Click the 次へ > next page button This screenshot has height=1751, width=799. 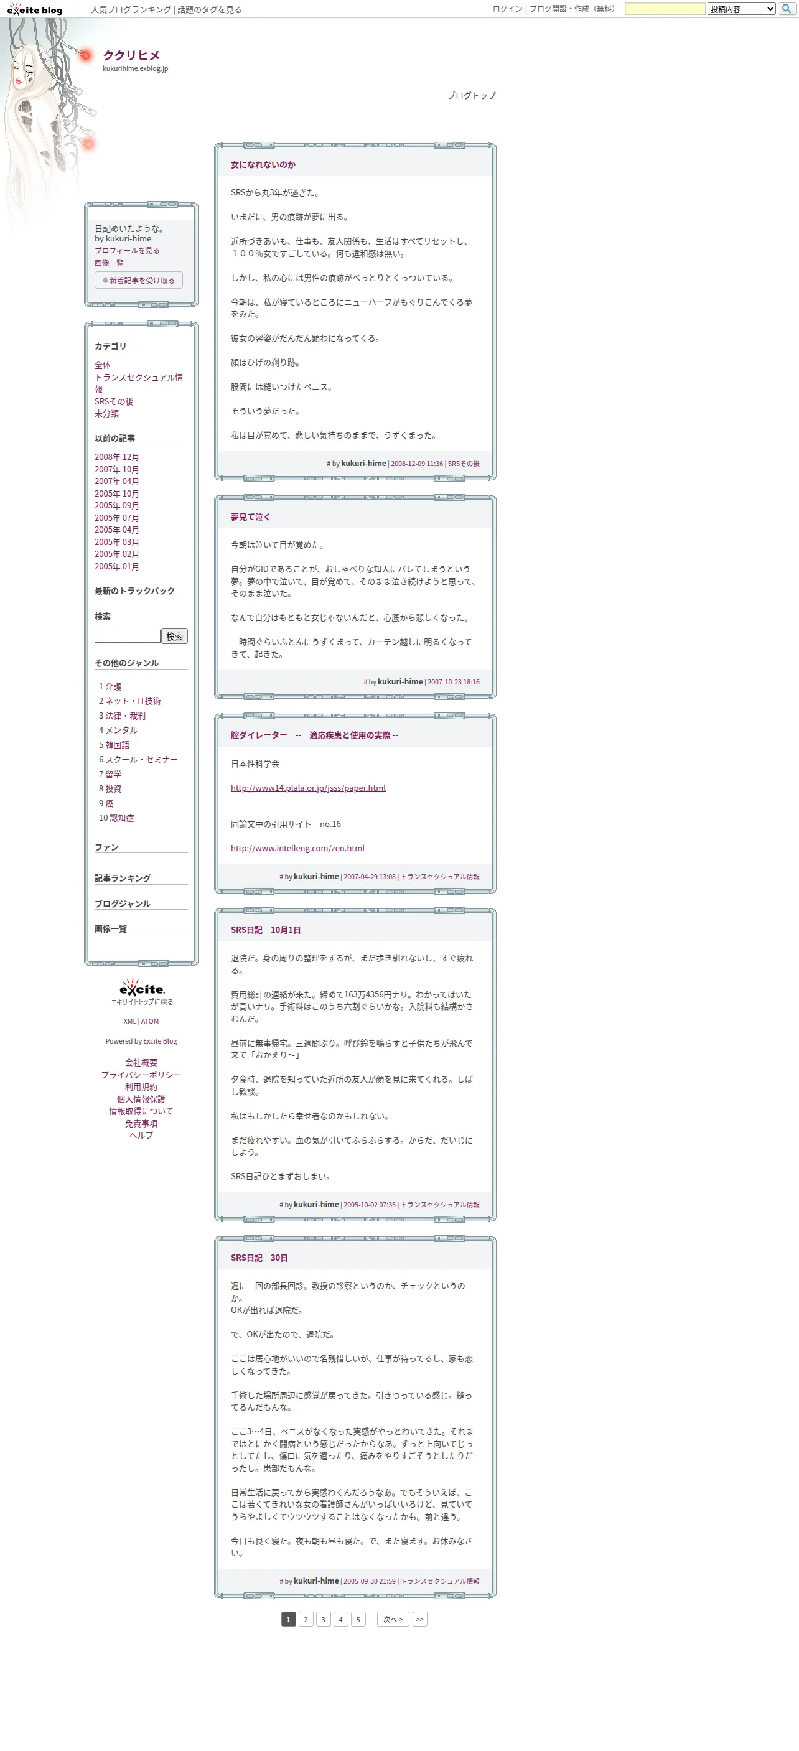coord(393,1619)
